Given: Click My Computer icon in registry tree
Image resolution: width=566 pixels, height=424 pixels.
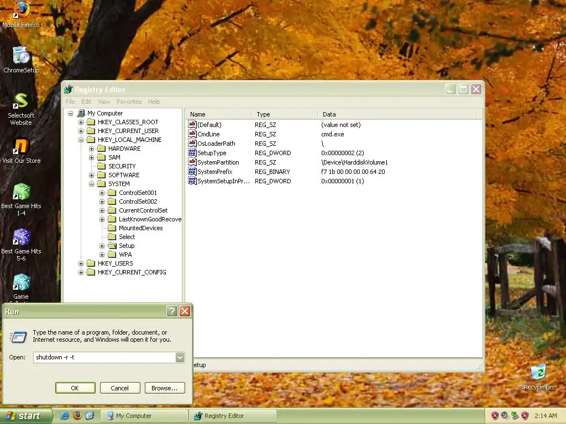Looking at the screenshot, I should tap(81, 113).
